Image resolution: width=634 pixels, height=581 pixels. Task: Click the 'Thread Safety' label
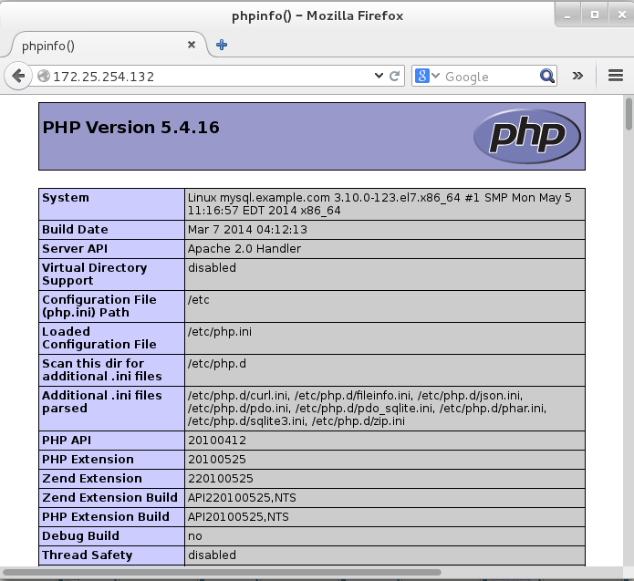point(88,555)
